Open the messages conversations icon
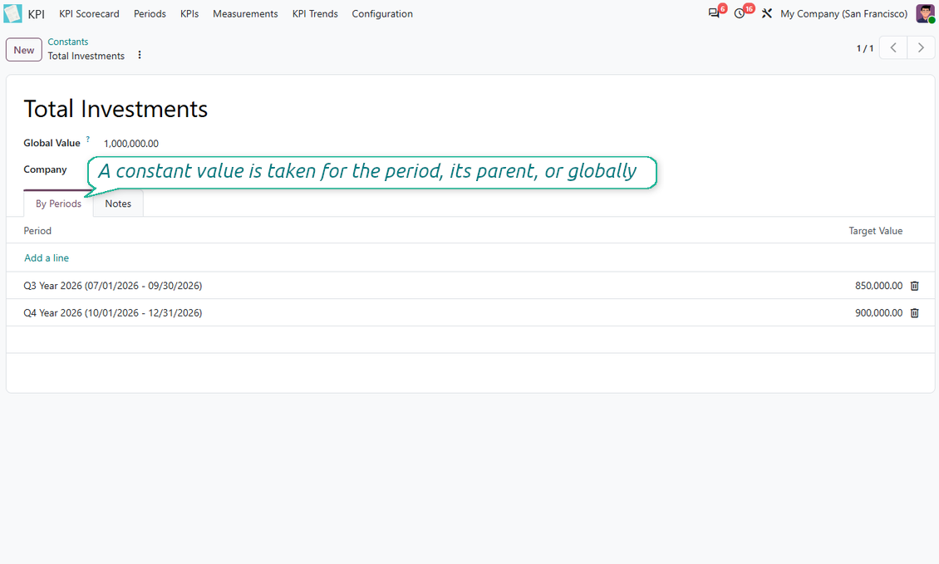 (x=714, y=13)
